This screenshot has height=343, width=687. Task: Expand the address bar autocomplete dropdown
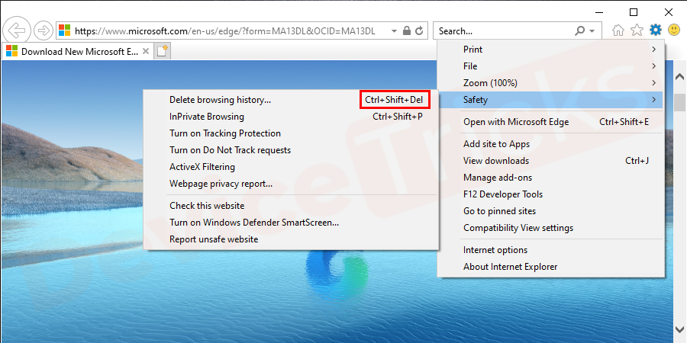tap(394, 31)
